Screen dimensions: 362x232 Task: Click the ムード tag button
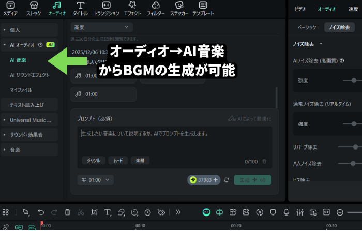118,160
